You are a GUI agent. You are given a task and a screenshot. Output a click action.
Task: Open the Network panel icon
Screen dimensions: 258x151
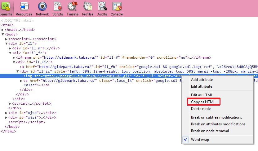(42, 6)
